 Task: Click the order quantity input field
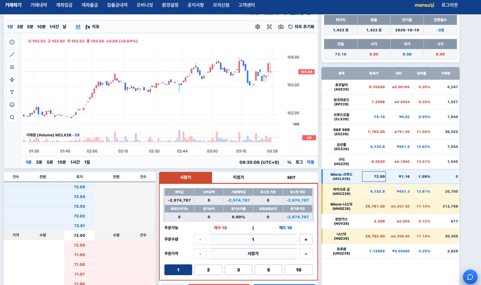point(253,239)
